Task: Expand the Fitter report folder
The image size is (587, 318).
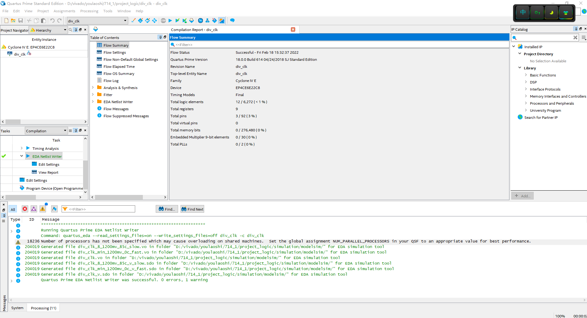Action: tap(93, 95)
